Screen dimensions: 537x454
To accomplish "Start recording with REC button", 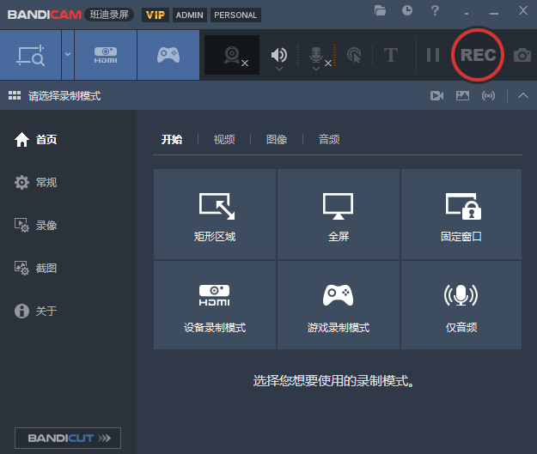I will click(478, 55).
